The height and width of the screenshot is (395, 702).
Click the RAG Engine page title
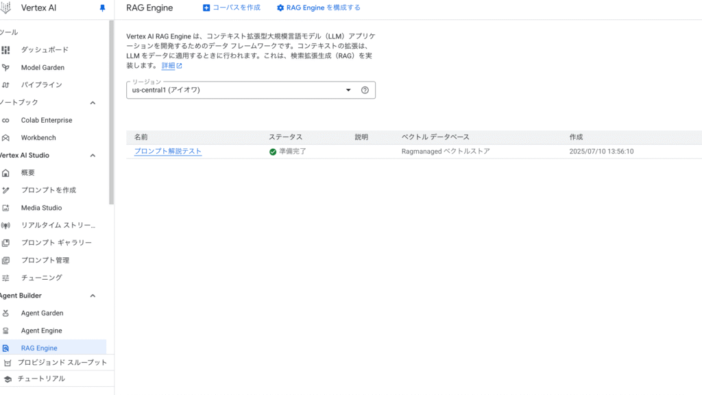[149, 8]
